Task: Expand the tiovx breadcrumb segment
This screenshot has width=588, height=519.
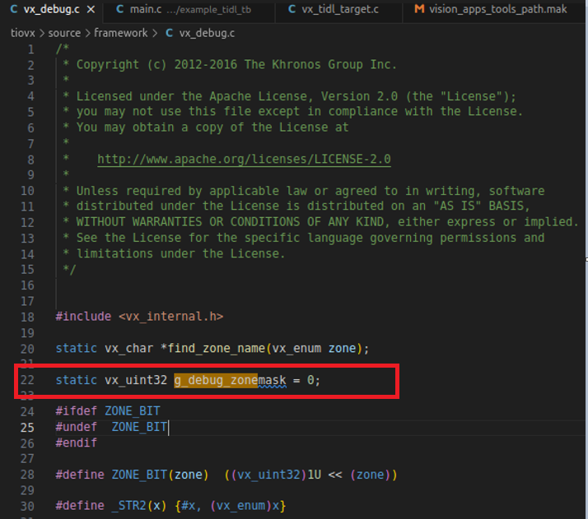Action: click(24, 33)
